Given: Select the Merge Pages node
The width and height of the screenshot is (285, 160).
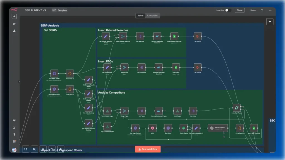Looking at the screenshot, I should tap(124, 111).
